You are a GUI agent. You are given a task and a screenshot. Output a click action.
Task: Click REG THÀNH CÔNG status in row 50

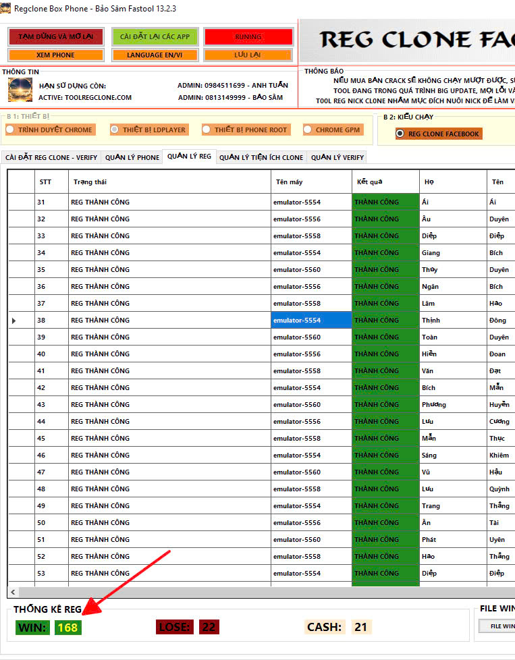point(169,522)
